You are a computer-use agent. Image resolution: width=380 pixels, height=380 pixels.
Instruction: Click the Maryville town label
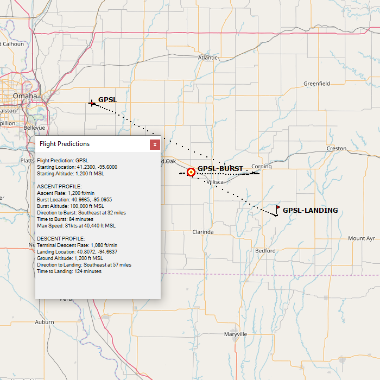[235, 334]
